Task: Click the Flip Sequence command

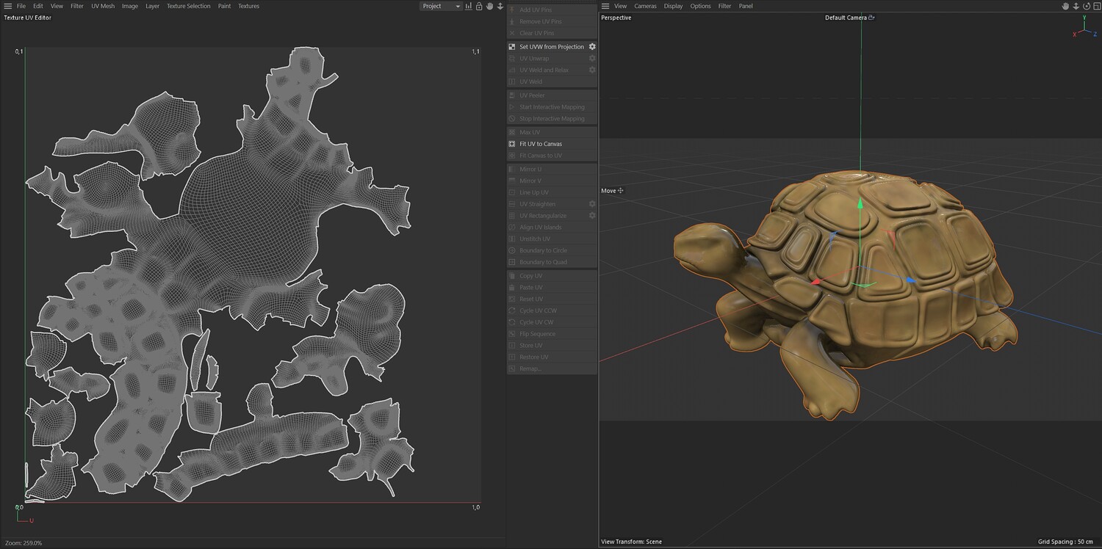Action: [537, 334]
